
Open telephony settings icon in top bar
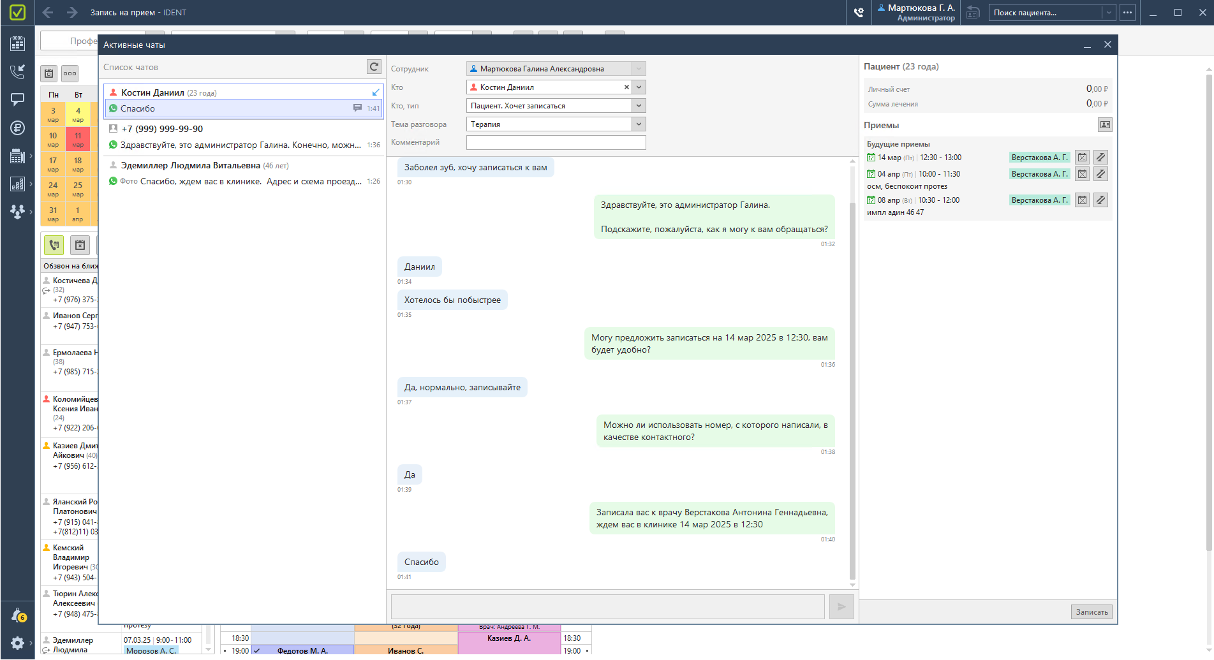859,12
